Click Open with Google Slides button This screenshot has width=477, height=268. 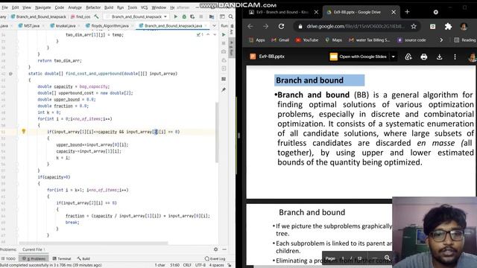point(358,57)
